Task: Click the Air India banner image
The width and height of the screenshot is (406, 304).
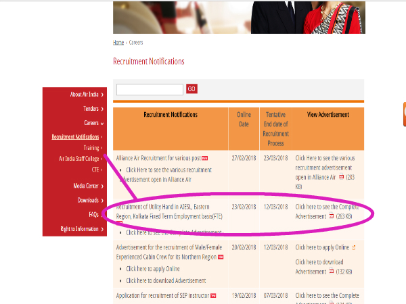Action: point(239,18)
